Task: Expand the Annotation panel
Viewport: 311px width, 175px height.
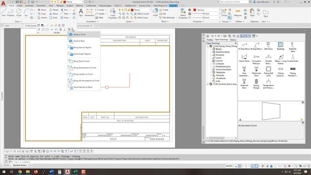Action: coord(92,21)
